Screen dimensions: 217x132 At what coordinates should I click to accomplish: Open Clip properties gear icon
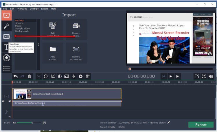coord(80,76)
